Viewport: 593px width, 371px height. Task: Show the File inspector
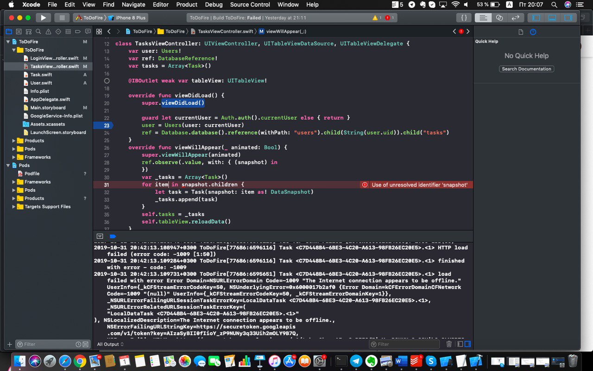click(x=521, y=32)
